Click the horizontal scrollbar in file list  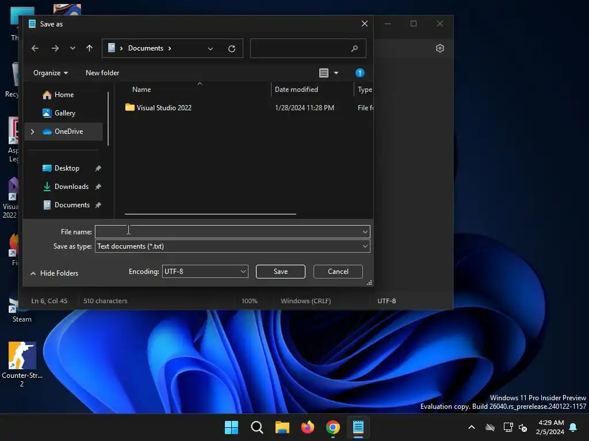(x=211, y=214)
